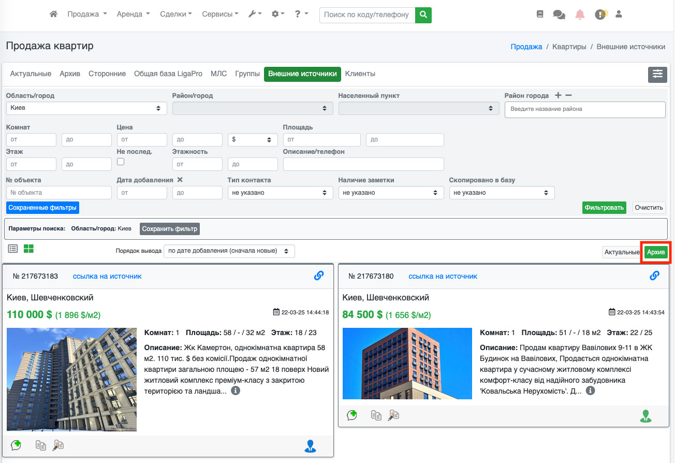Expand the 'Порядок вывода' sort dropdown
The width and height of the screenshot is (675, 463).
[x=229, y=251]
